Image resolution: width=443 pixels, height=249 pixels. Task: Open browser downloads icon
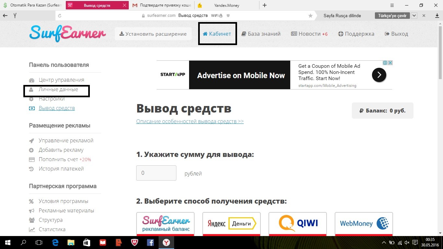(437, 16)
